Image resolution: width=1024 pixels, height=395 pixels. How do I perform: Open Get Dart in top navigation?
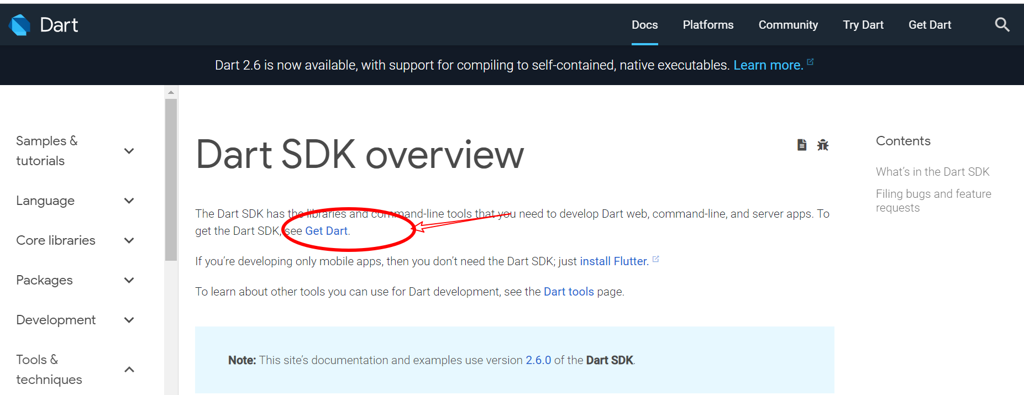[930, 25]
